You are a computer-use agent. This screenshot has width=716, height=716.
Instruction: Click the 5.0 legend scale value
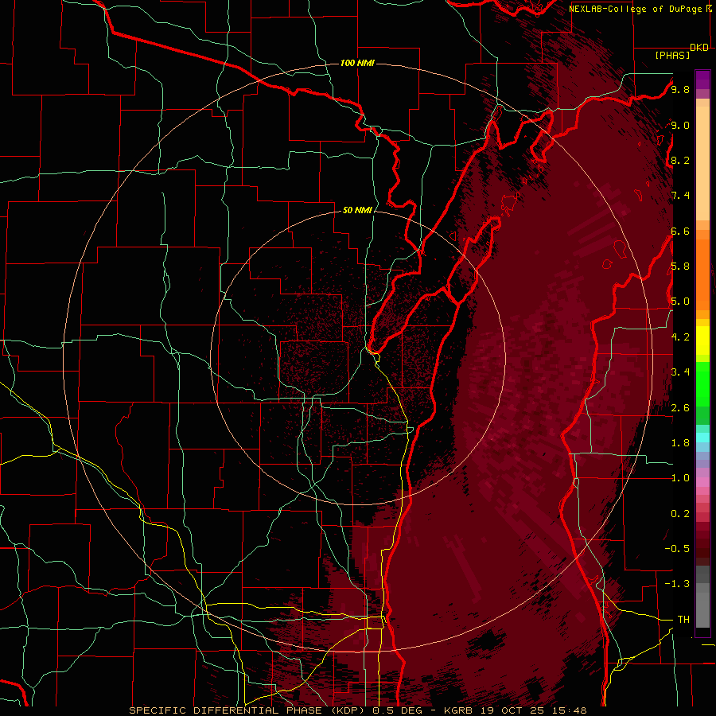pyautogui.click(x=680, y=302)
